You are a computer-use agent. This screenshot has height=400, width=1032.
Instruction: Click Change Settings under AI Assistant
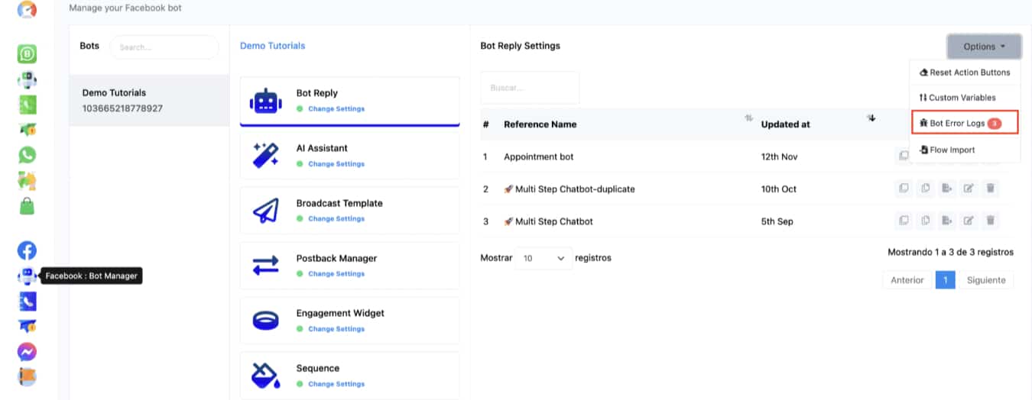pyautogui.click(x=336, y=164)
